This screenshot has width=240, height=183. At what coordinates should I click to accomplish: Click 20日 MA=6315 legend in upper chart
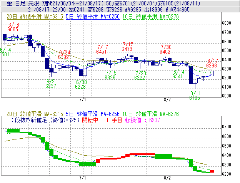point(35,17)
